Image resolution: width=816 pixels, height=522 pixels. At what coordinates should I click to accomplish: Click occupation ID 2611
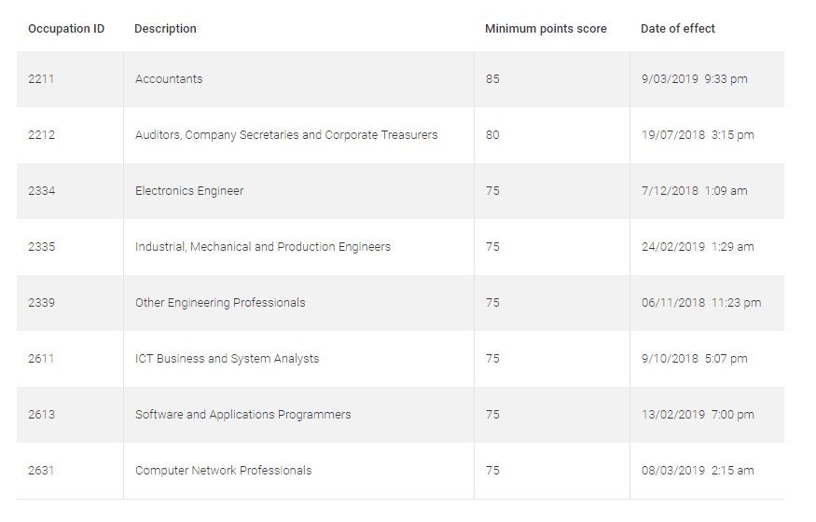pos(41,359)
